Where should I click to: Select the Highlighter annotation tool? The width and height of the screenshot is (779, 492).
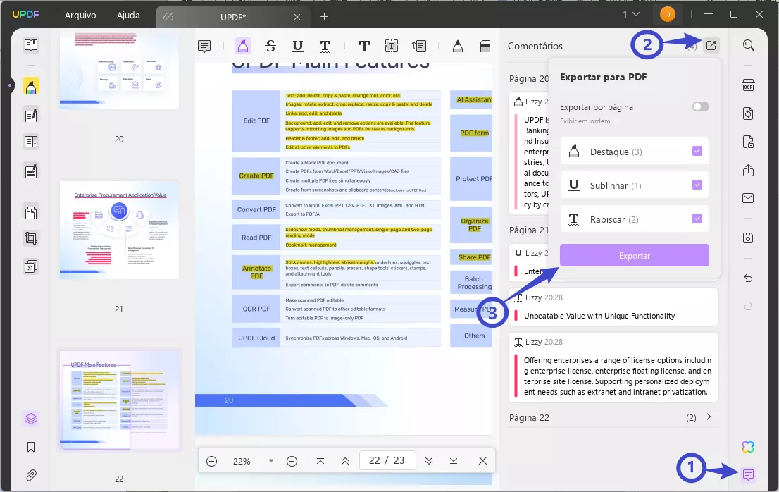[242, 45]
